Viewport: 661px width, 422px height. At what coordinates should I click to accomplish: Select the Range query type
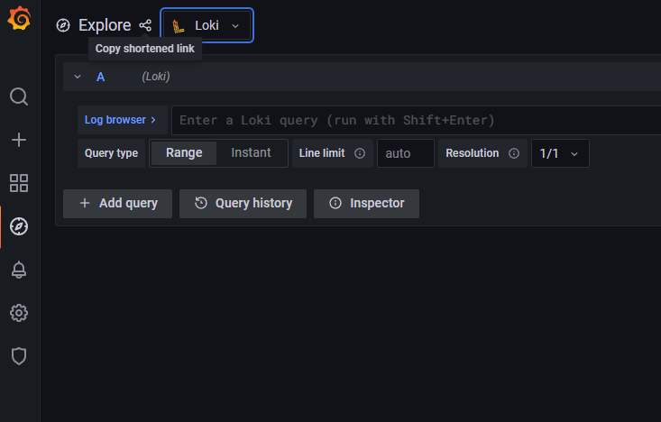[x=184, y=153]
